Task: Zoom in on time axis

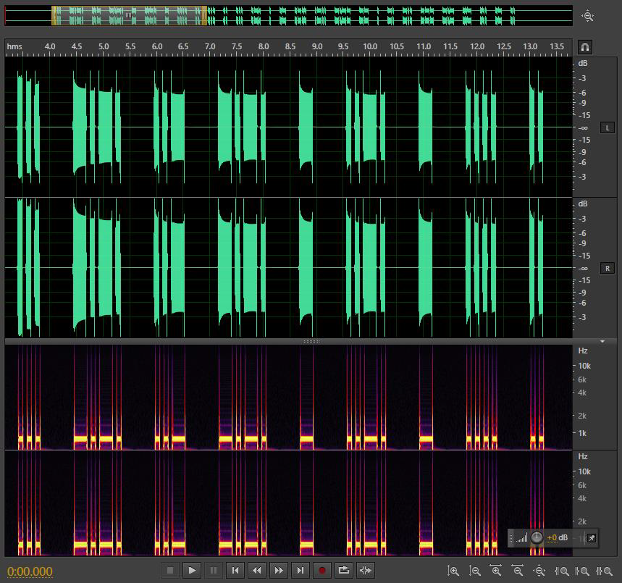Action: 496,571
